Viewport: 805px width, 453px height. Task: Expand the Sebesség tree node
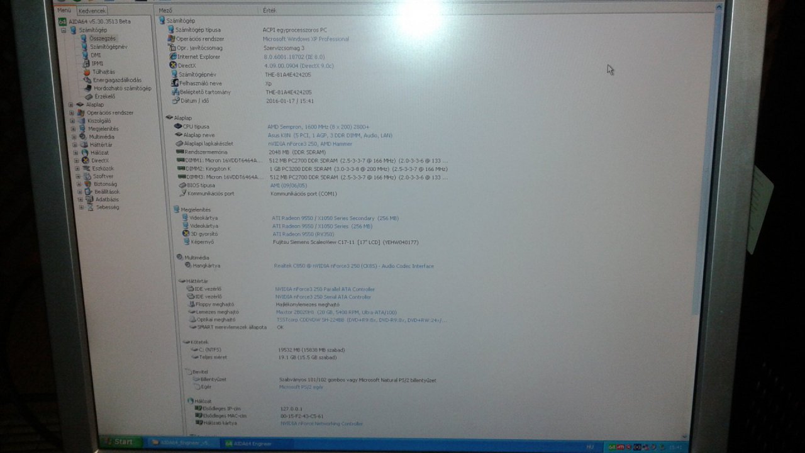81,207
